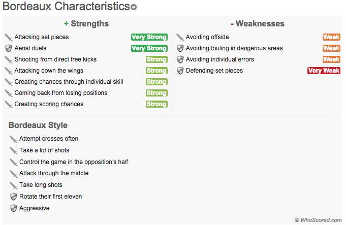346x225 pixels.
Task: Click the Weak badge for Avoiding offside
Action: pyautogui.click(x=331, y=37)
